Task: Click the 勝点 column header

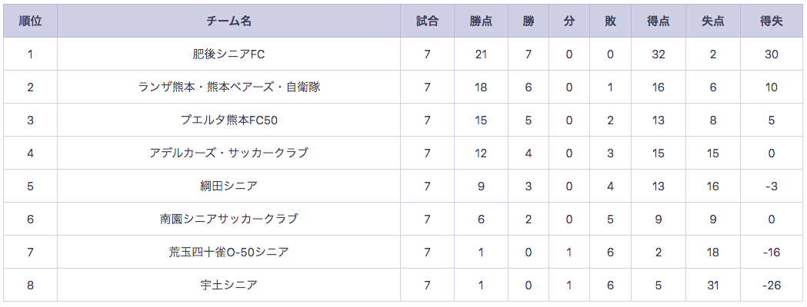Action: point(482,21)
